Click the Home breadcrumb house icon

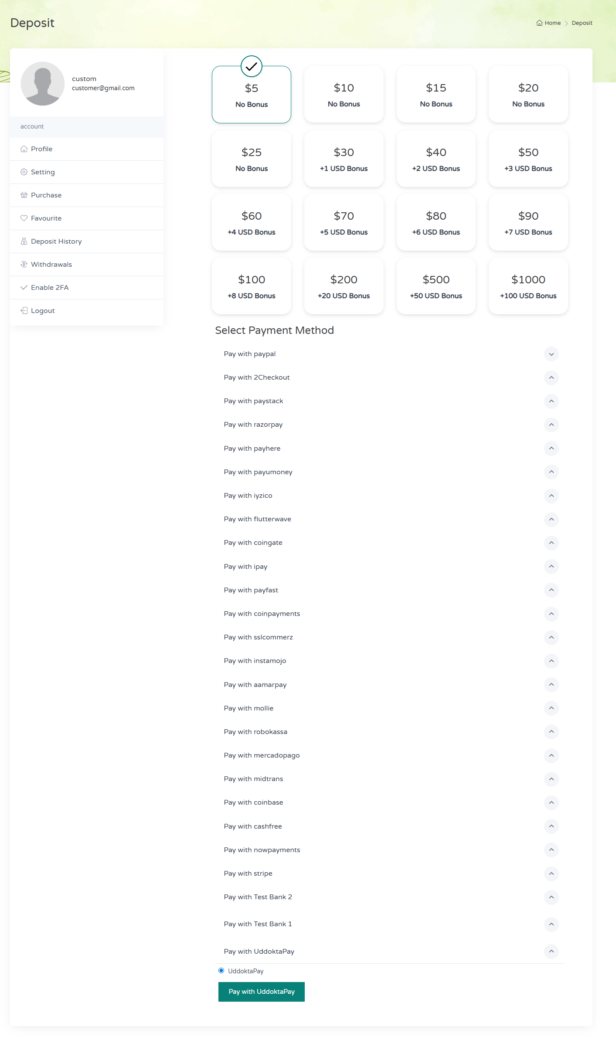tap(539, 23)
